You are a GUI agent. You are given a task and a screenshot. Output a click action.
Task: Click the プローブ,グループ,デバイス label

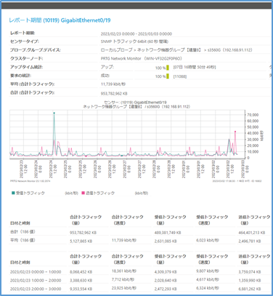[36, 50]
